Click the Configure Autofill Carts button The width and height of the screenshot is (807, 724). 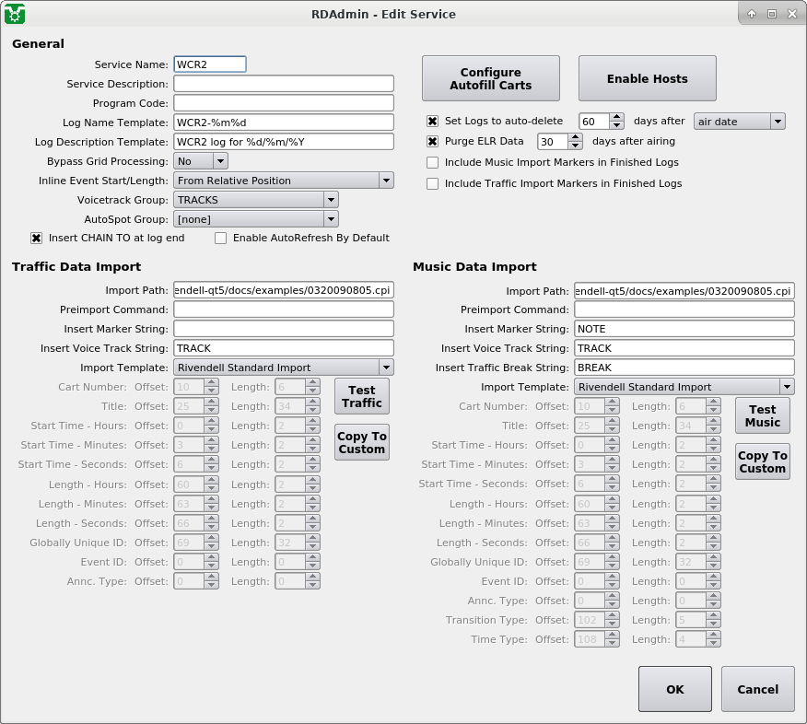(490, 78)
